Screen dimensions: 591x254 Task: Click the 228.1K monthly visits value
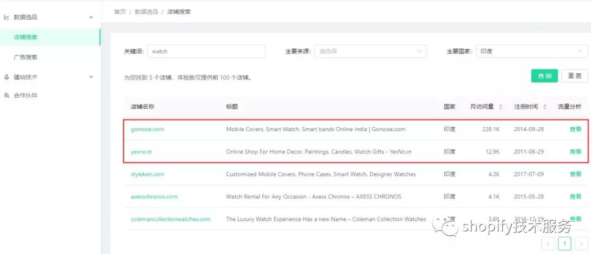tap(491, 129)
